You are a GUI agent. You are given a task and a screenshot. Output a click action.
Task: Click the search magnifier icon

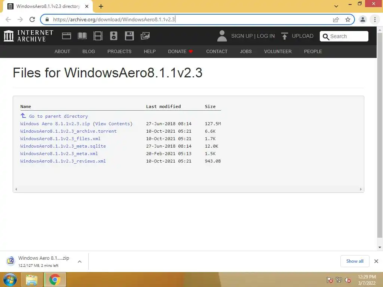(326, 37)
